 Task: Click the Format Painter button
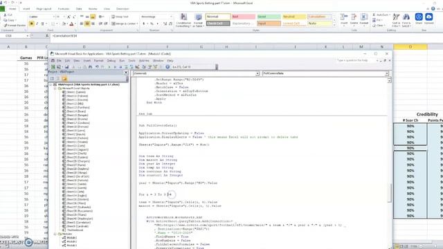[15, 26]
